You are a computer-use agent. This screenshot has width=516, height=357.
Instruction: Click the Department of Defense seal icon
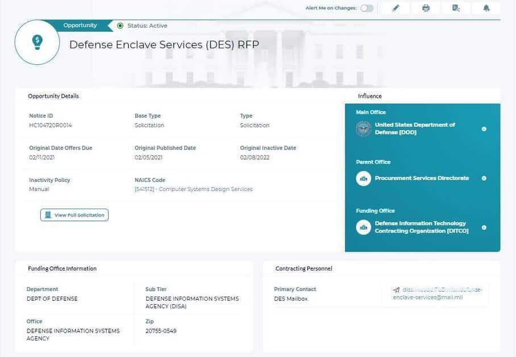click(x=364, y=128)
